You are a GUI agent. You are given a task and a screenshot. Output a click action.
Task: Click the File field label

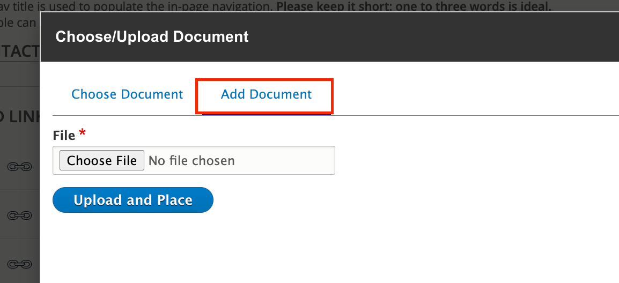coord(64,136)
